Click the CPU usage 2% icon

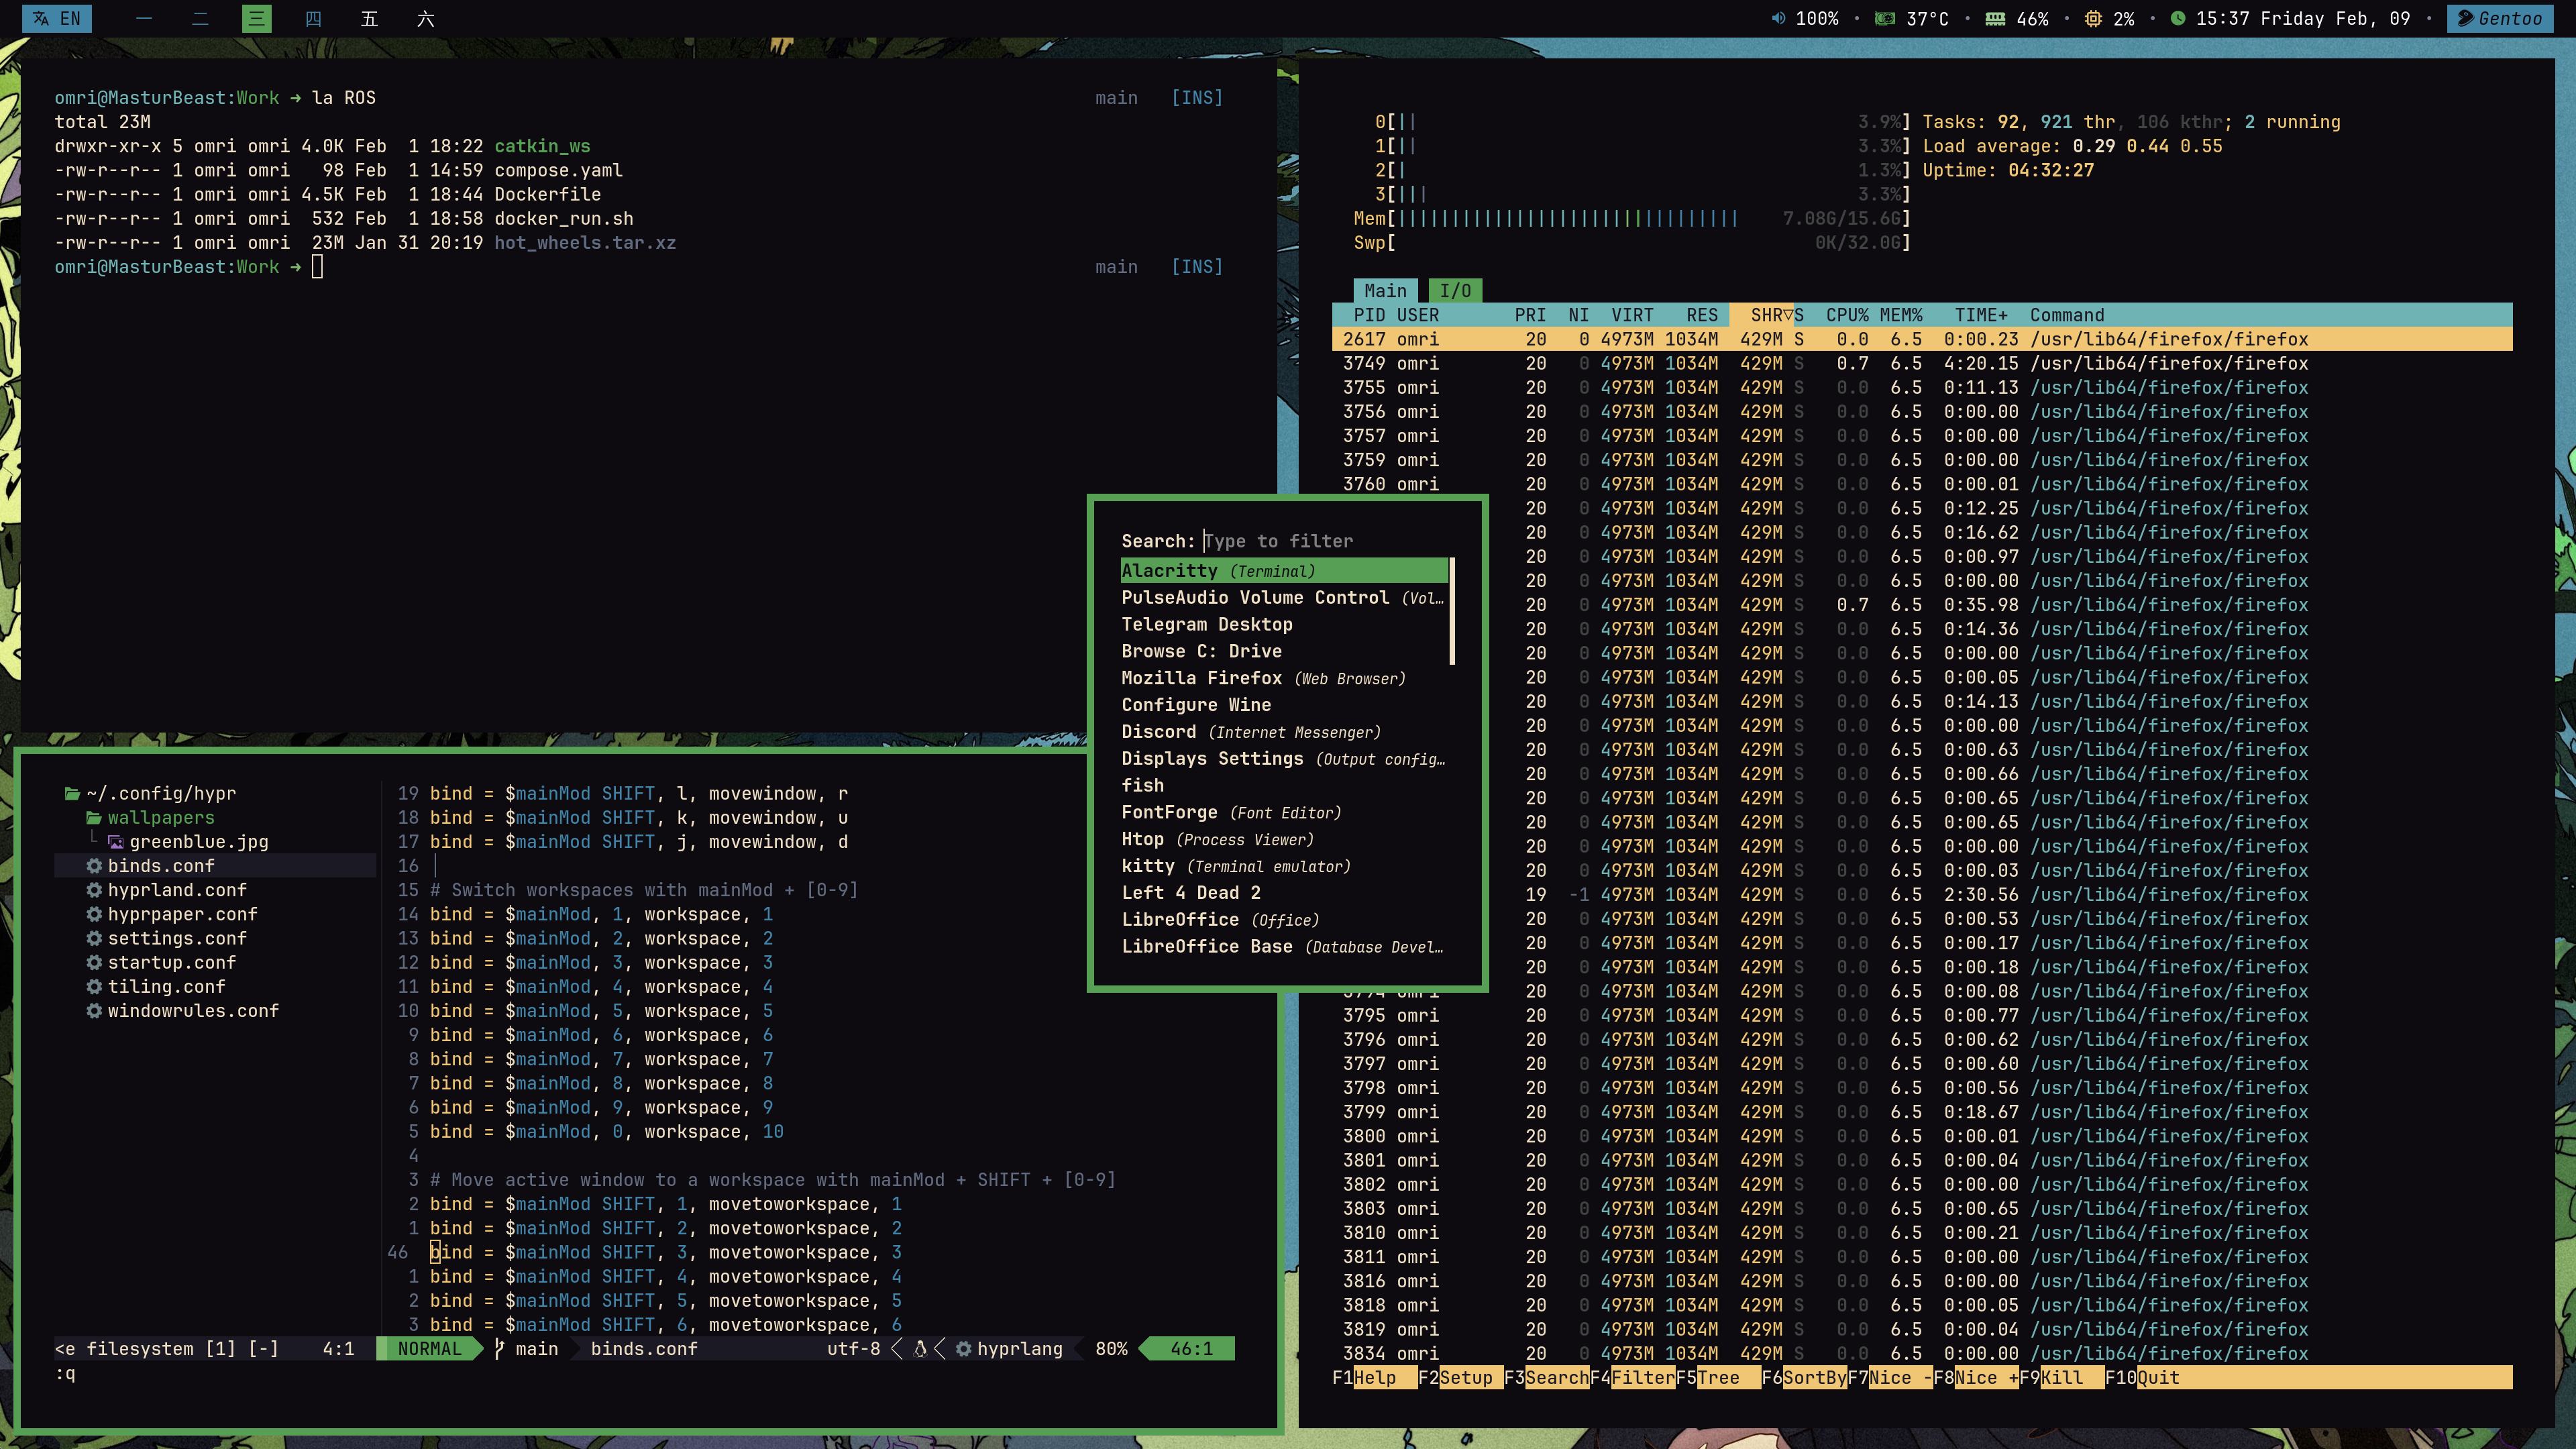pyautogui.click(x=2093, y=18)
